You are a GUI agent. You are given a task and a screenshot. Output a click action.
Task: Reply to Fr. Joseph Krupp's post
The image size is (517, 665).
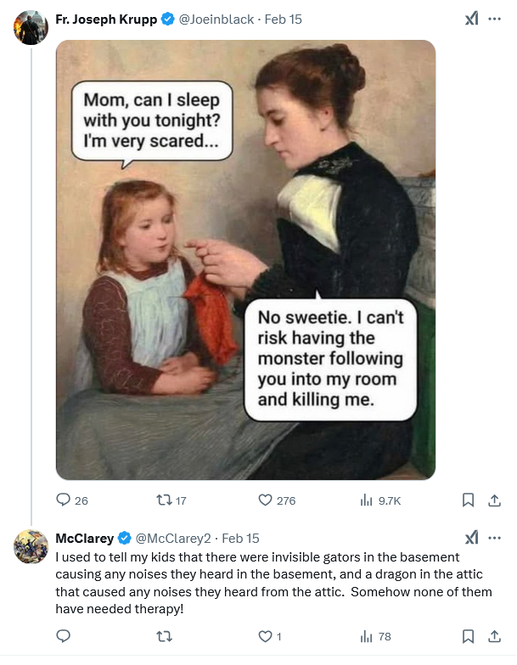pos(64,500)
